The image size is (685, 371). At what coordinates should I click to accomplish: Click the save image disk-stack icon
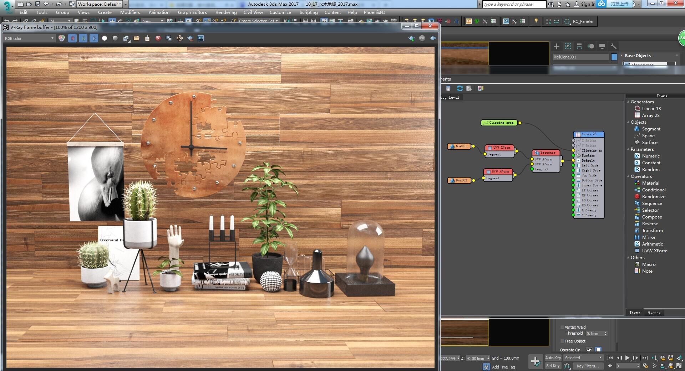click(126, 38)
